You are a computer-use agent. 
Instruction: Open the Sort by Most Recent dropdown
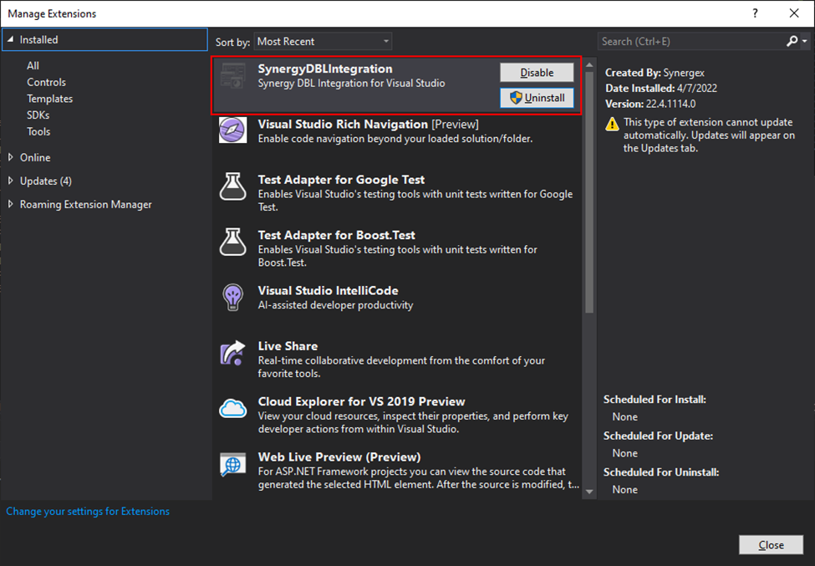pyautogui.click(x=323, y=42)
